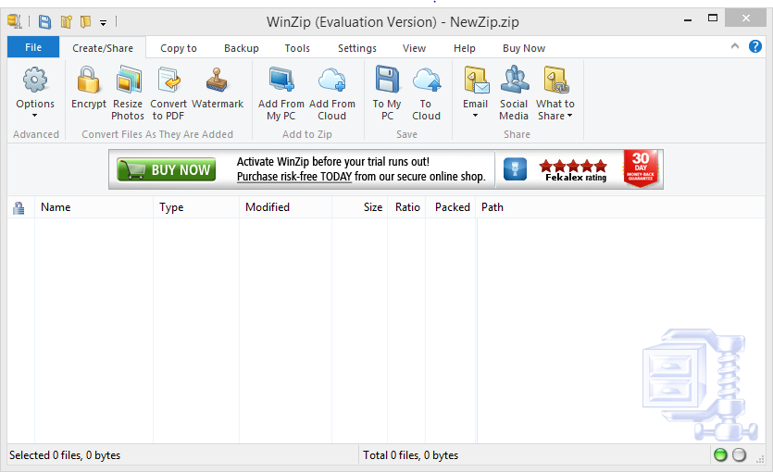Expand the Options dropdown arrow
The width and height of the screenshot is (773, 472).
pyautogui.click(x=35, y=116)
